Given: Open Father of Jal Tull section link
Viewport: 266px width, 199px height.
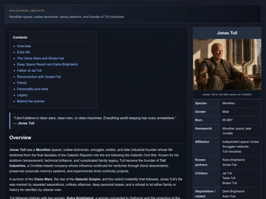Looking at the screenshot, I should click(x=29, y=71).
